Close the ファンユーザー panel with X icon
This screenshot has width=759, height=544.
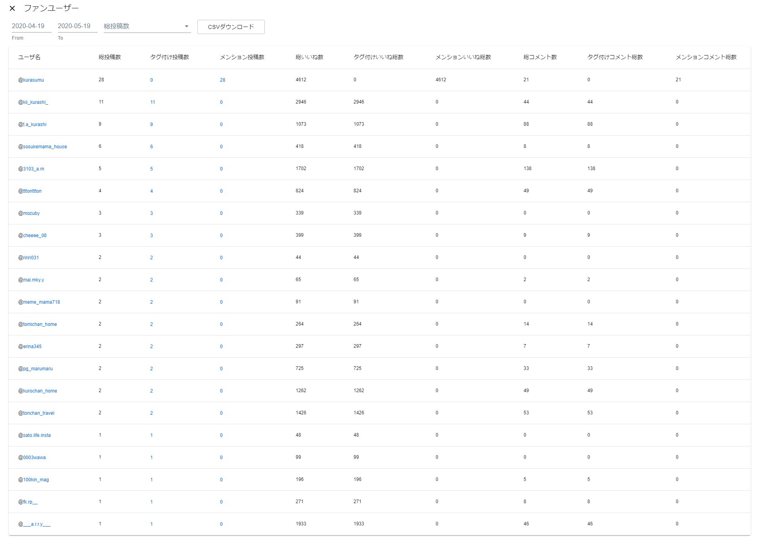click(12, 8)
